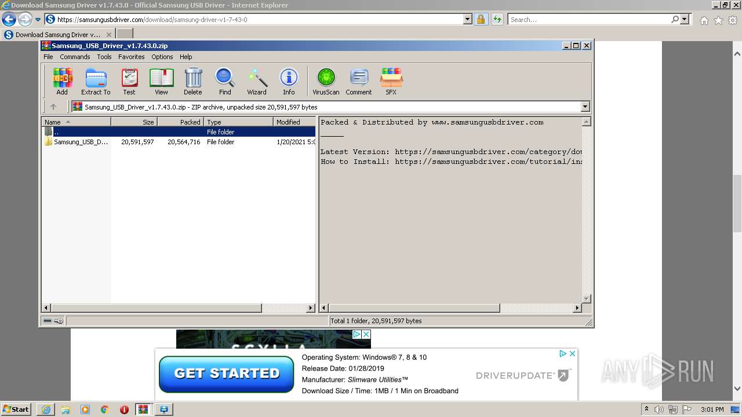This screenshot has height=417, width=742.
Task: Open the file explorer folder taskbar icon
Action: 66,409
